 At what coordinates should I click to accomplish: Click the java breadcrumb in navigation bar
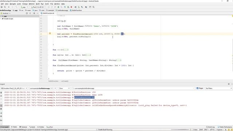[35, 10]
